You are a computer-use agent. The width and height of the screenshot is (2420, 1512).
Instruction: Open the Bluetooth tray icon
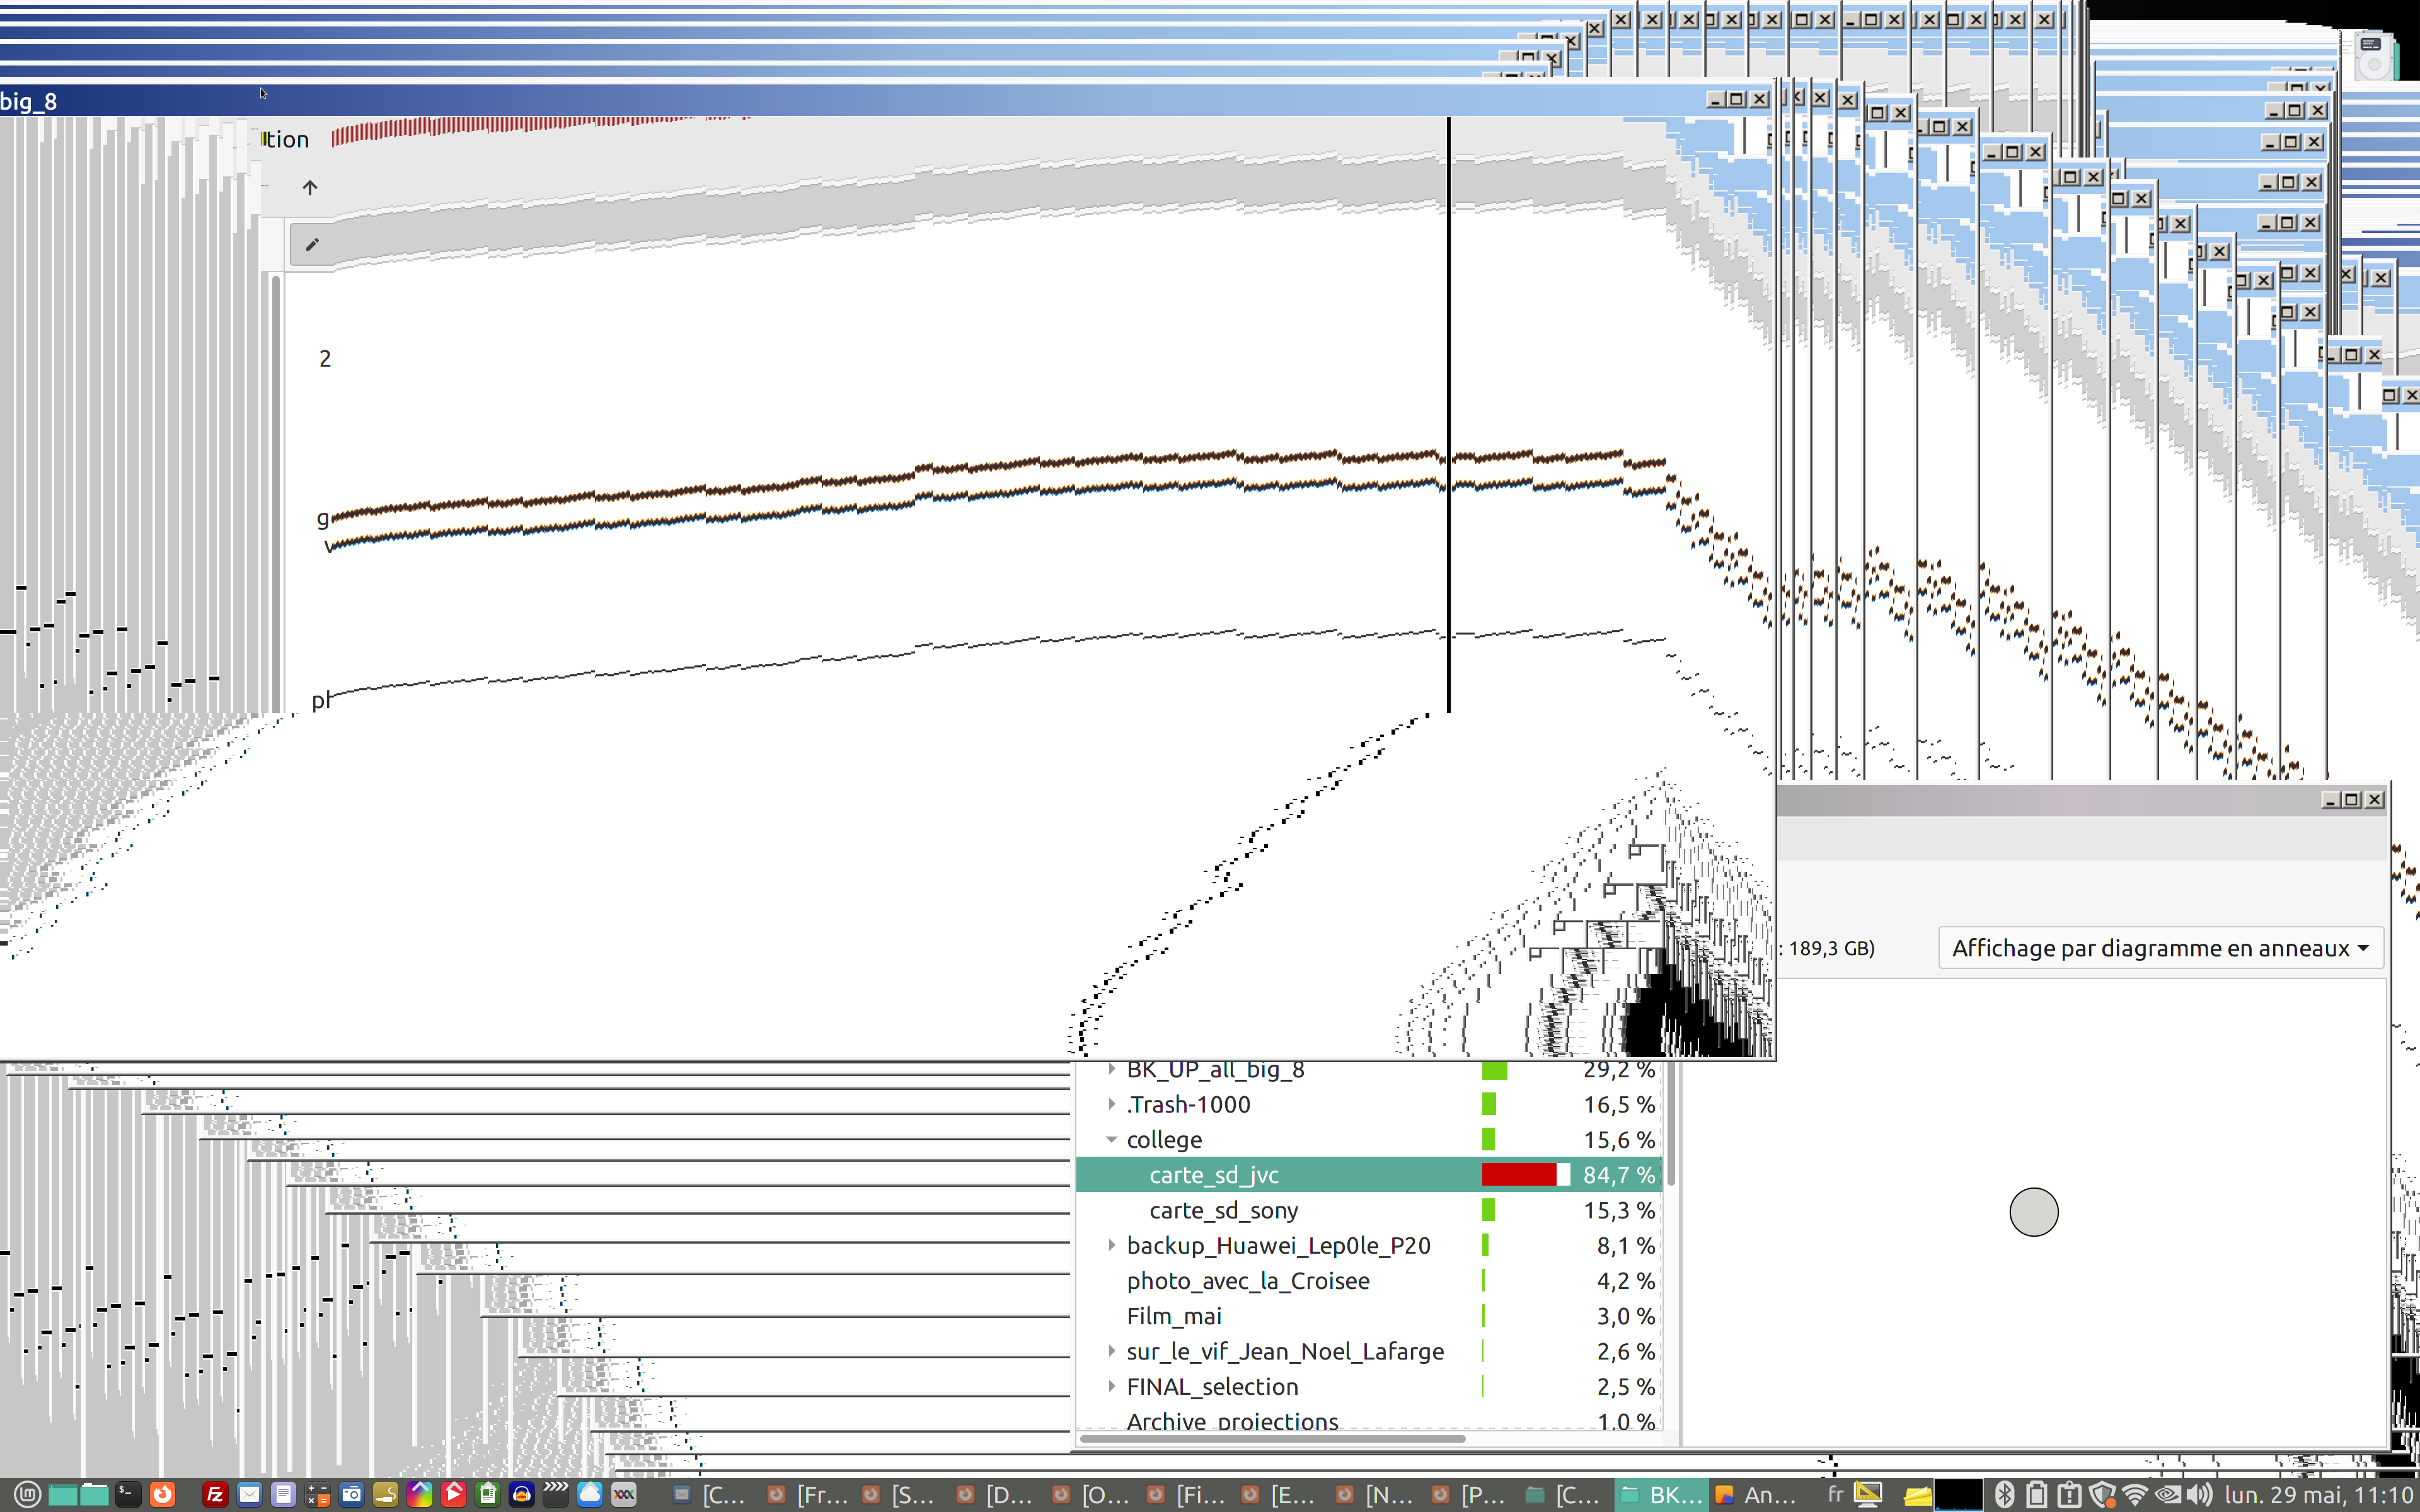pos(2004,1494)
